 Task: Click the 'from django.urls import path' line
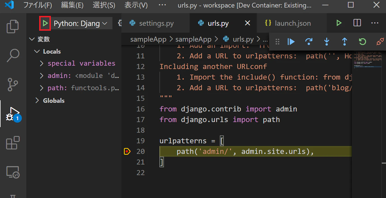(220, 120)
